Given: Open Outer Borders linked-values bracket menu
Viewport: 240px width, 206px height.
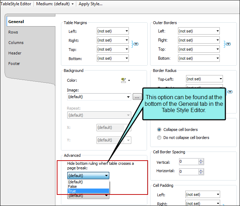Looking at the screenshot, I should 229,44.
